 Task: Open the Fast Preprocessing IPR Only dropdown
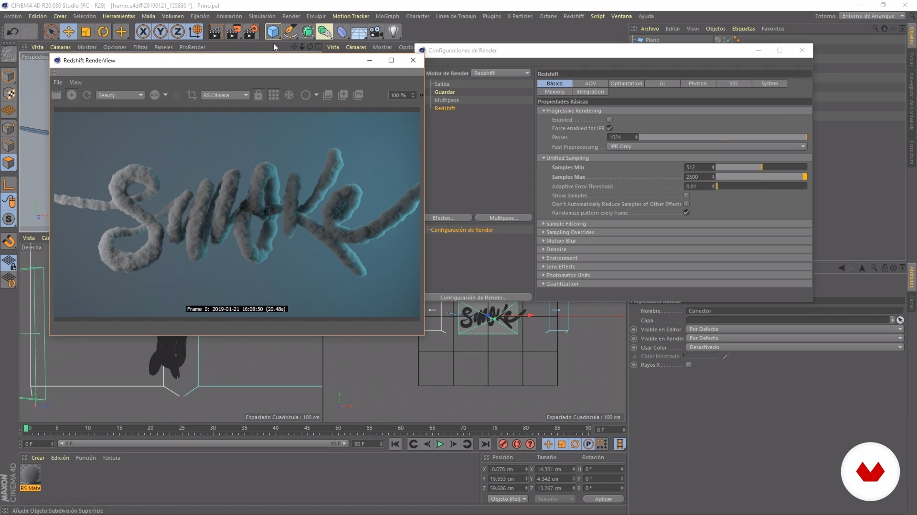pyautogui.click(x=707, y=146)
